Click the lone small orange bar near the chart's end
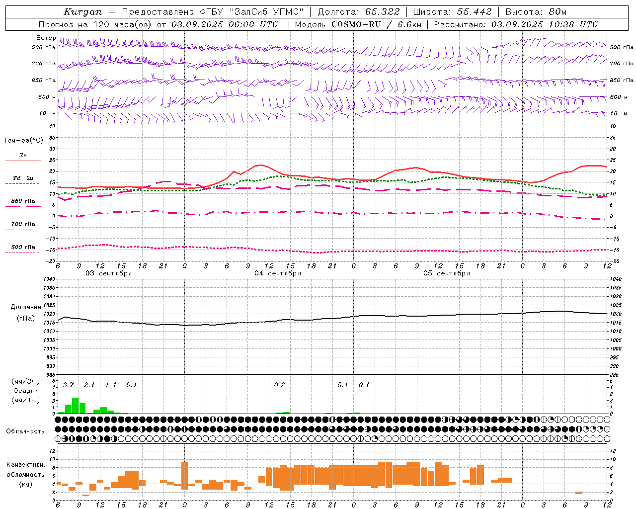This screenshot has height=509, width=636. 579,493
